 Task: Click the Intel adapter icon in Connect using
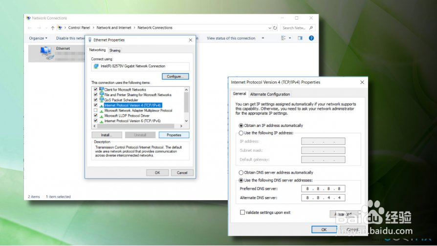[96, 66]
